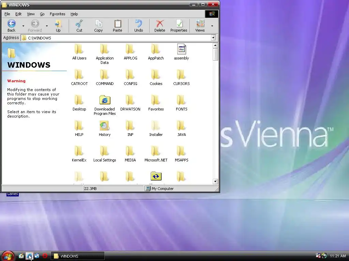Launch Internet Explorer from quick launch
Screen dimensions: 349x261
pyautogui.click(x=29, y=256)
